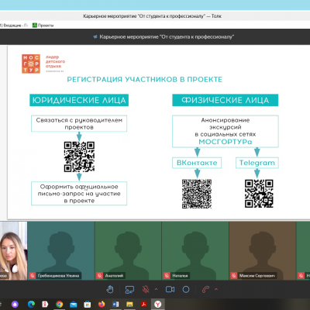Image resolution: width=310 pixels, height=310 pixels.
Task: Open Google Chrome from taskbar
Action: (59, 305)
